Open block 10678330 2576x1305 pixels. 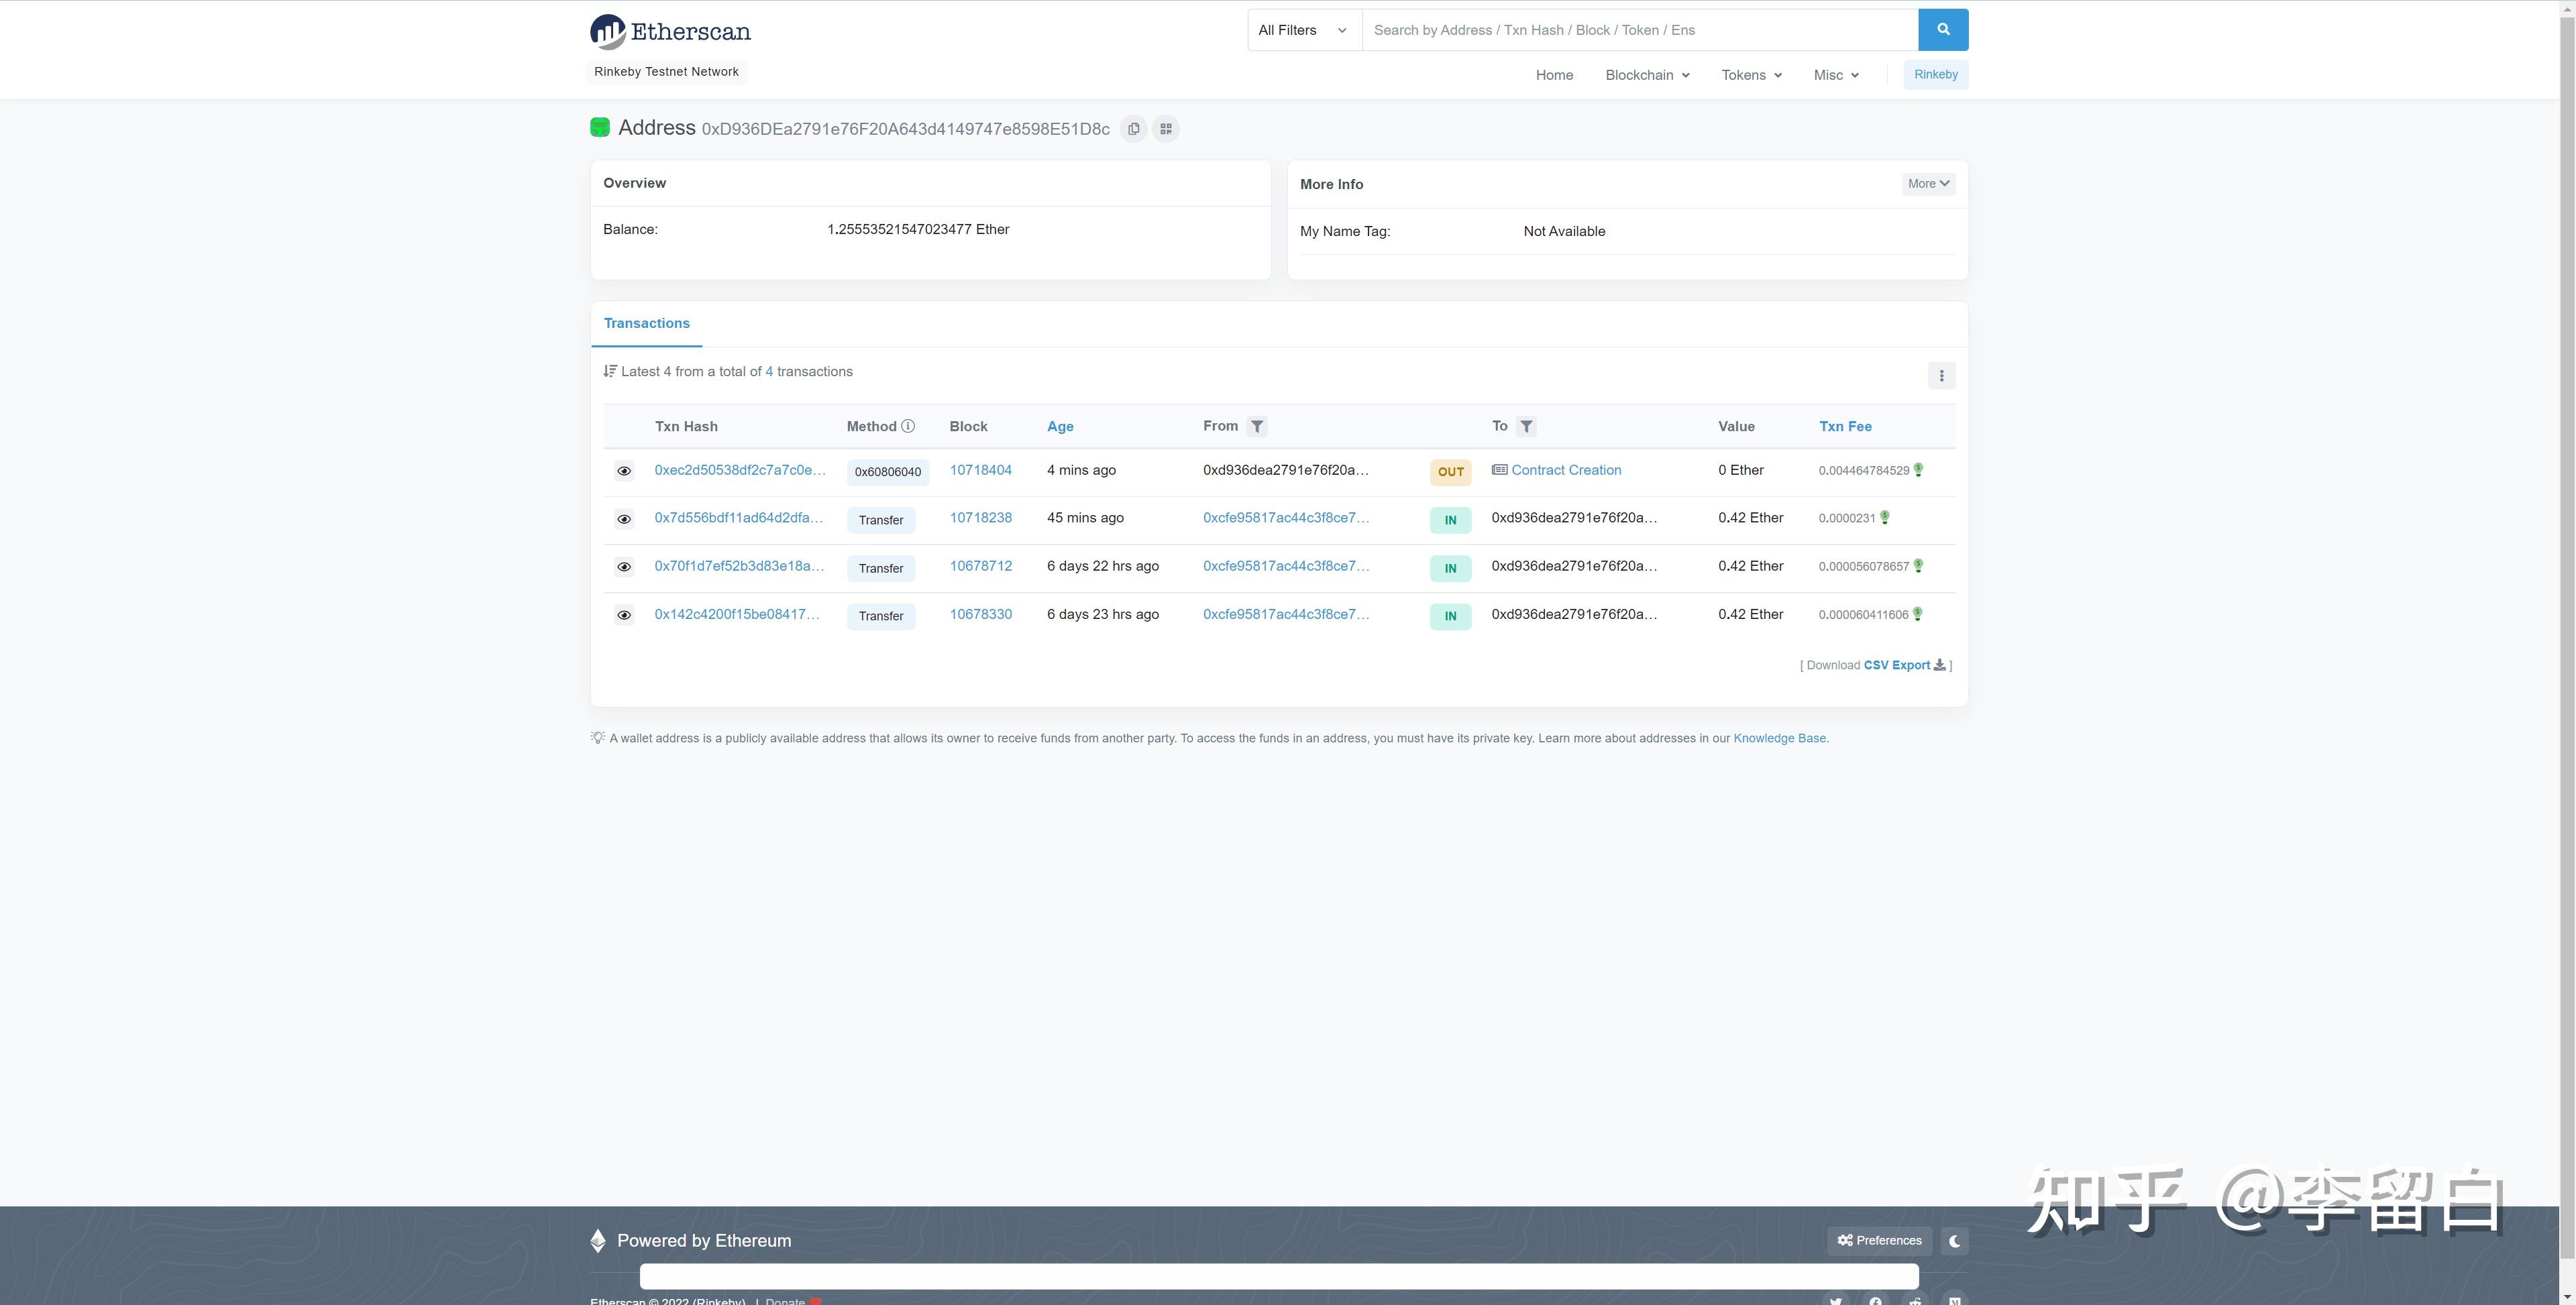pos(980,614)
